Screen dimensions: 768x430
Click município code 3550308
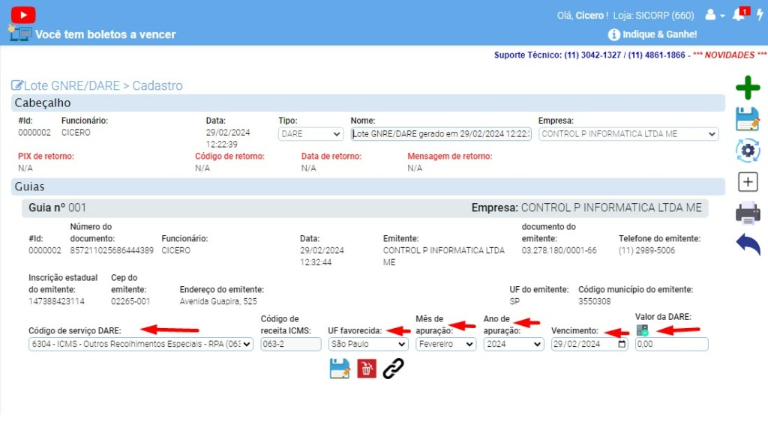coord(594,301)
